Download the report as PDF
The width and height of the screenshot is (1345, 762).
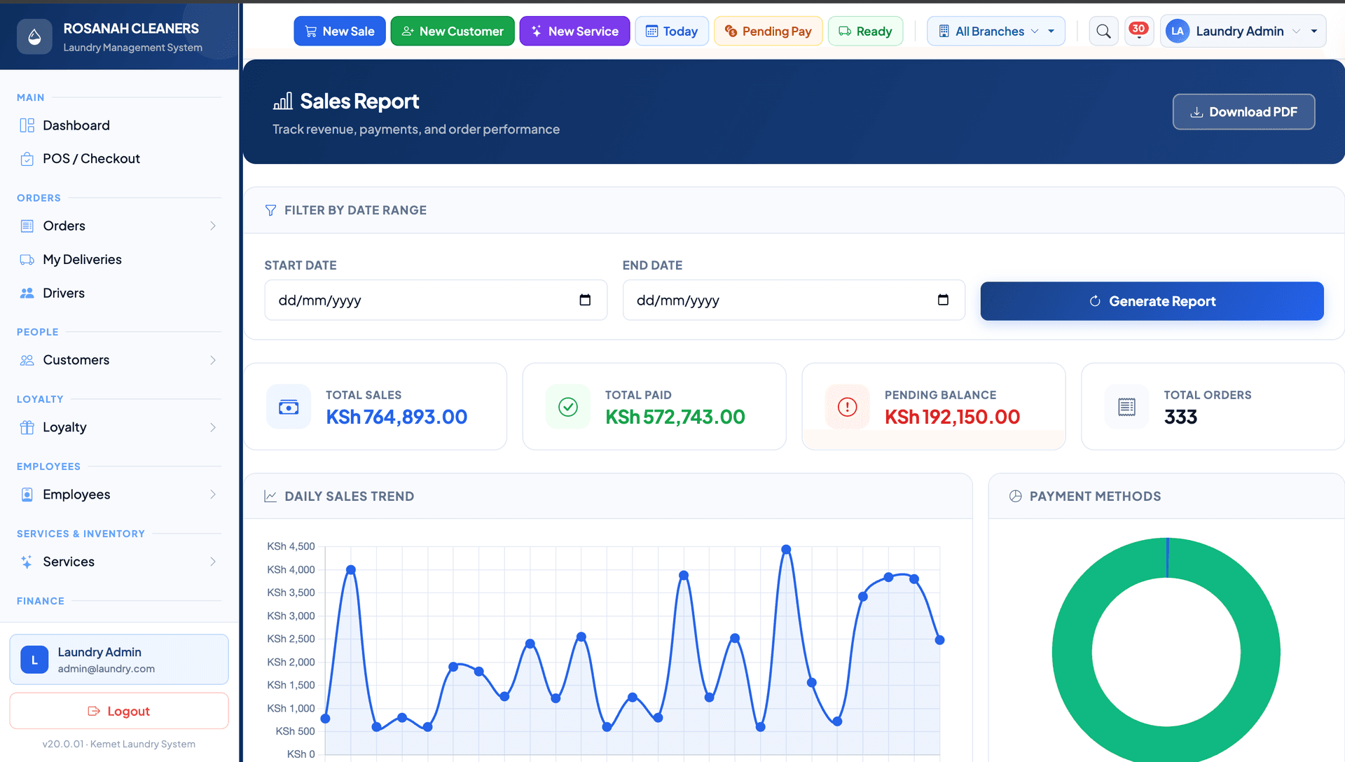[x=1244, y=112]
